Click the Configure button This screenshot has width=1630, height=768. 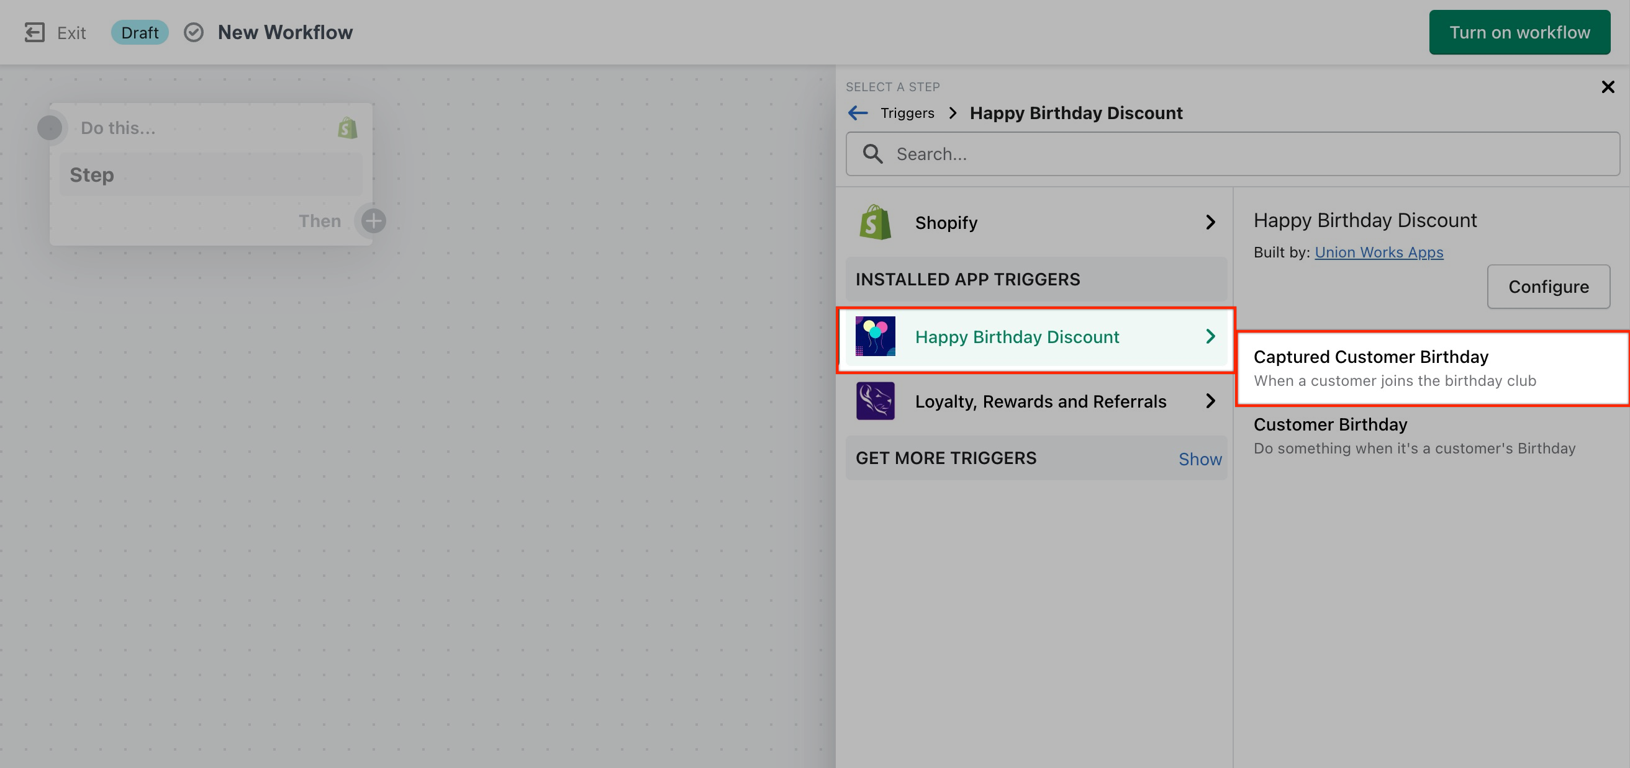point(1548,287)
